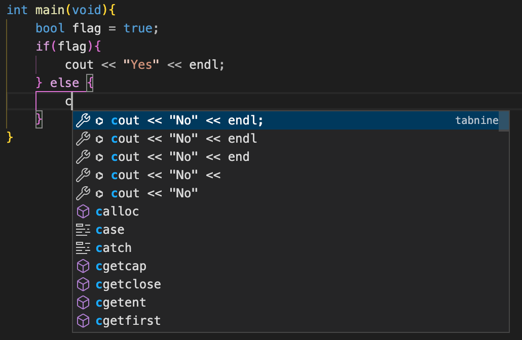Click the true literal in the code
Image resolution: width=522 pixels, height=340 pixels.
point(138,28)
